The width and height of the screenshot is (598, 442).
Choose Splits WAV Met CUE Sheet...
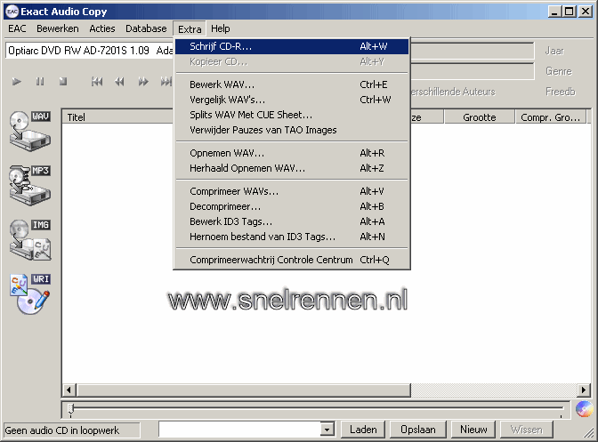pyautogui.click(x=292, y=115)
